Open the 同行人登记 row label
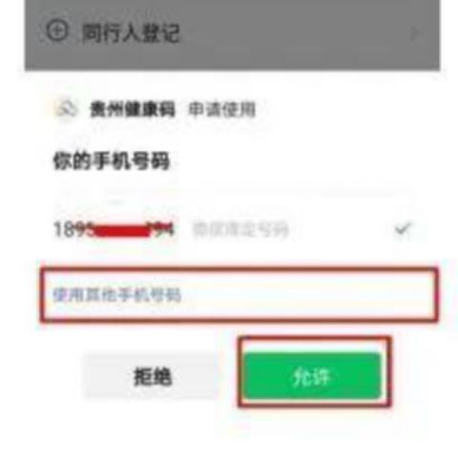This screenshot has width=458, height=455. click(131, 32)
